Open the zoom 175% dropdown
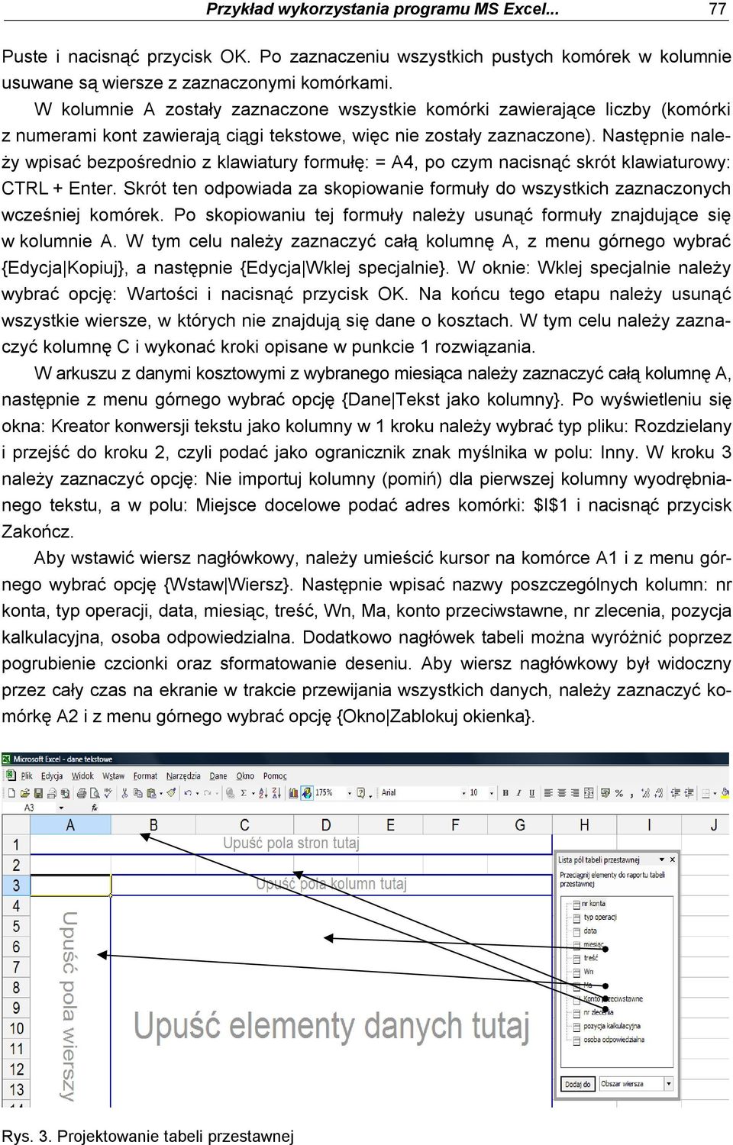 [x=349, y=792]
